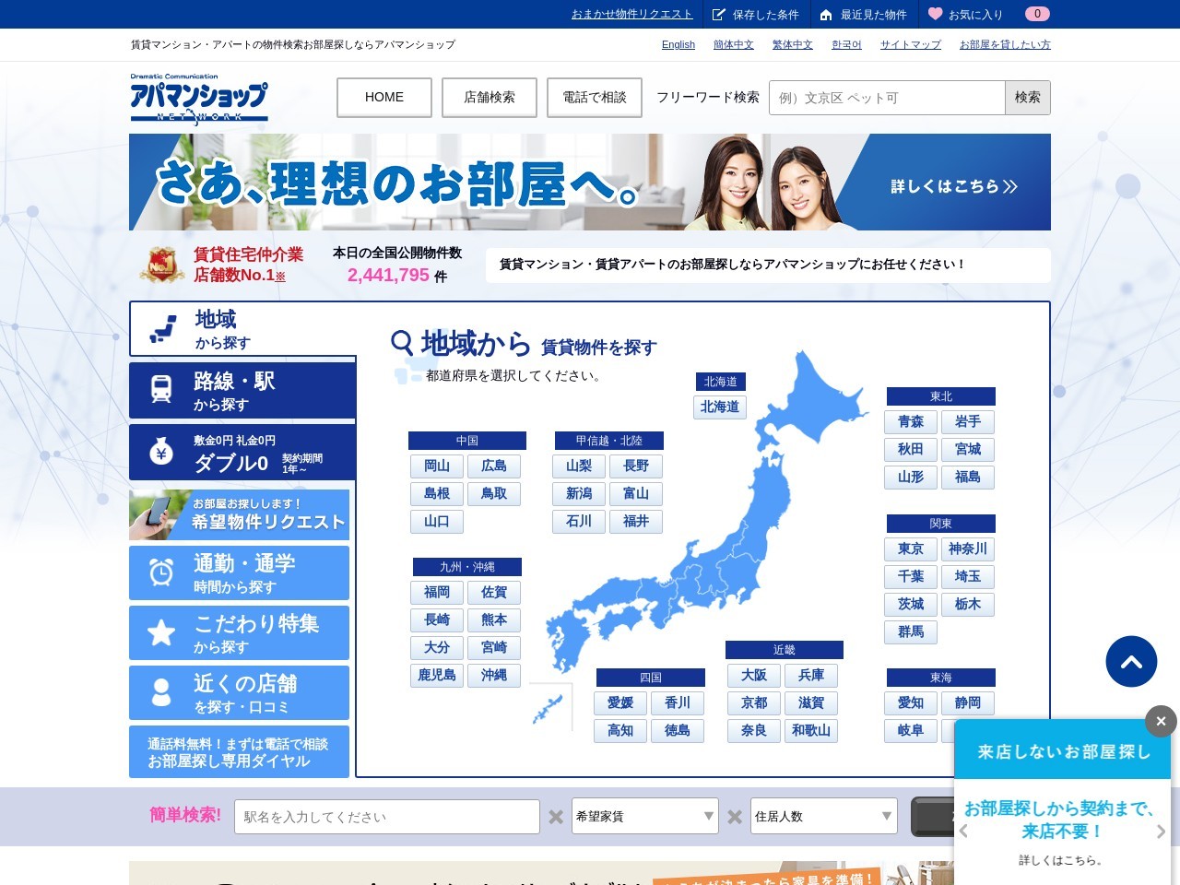1180x885 pixels.
Task: Click the scroll-to-top arrow button
Action: 1131,661
